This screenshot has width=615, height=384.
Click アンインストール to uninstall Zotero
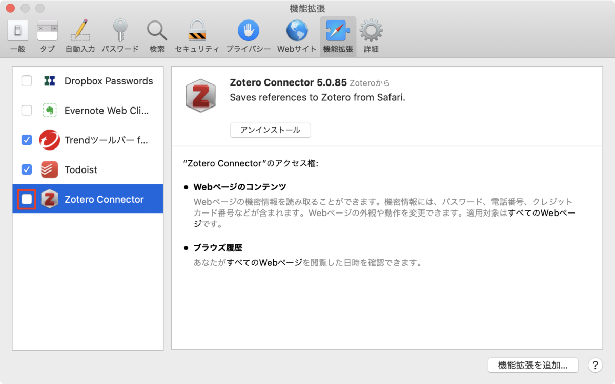point(270,130)
